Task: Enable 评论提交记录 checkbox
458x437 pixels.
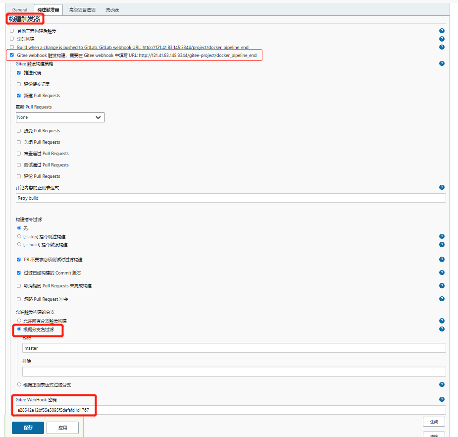Action: 19,84
